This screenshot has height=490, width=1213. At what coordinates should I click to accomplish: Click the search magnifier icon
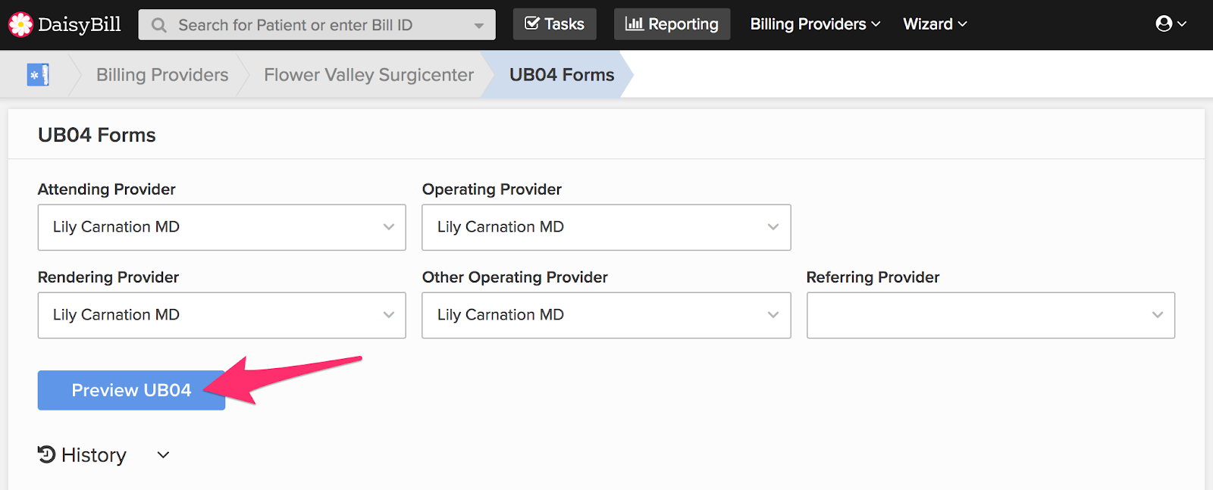pyautogui.click(x=158, y=25)
